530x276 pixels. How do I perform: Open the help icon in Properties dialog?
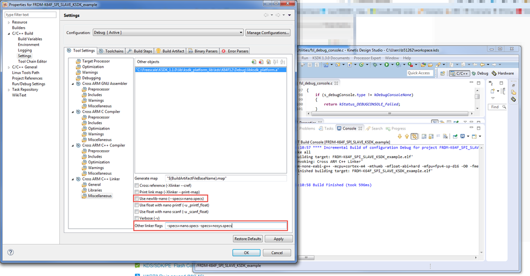(11, 252)
